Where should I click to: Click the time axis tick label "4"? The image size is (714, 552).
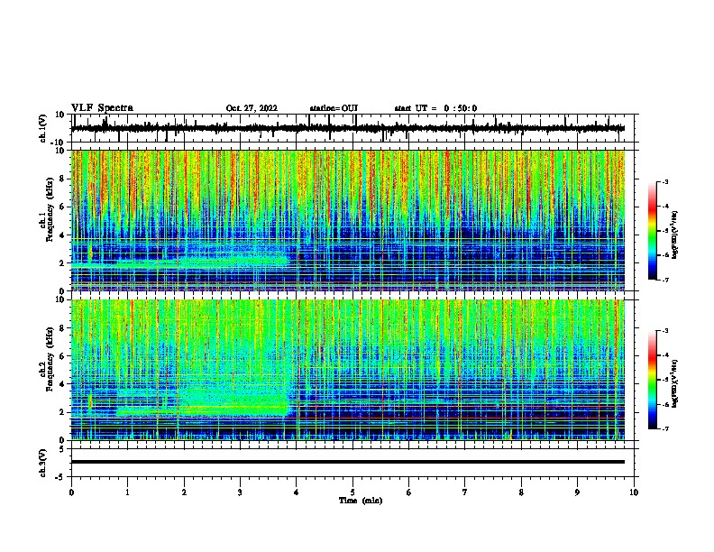[x=297, y=492]
